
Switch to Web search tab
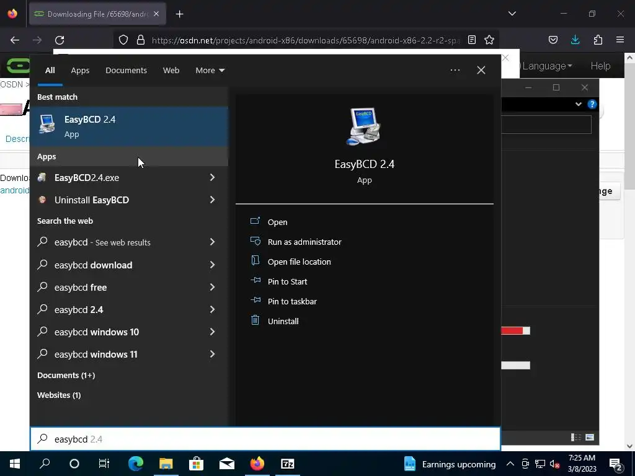tap(171, 71)
